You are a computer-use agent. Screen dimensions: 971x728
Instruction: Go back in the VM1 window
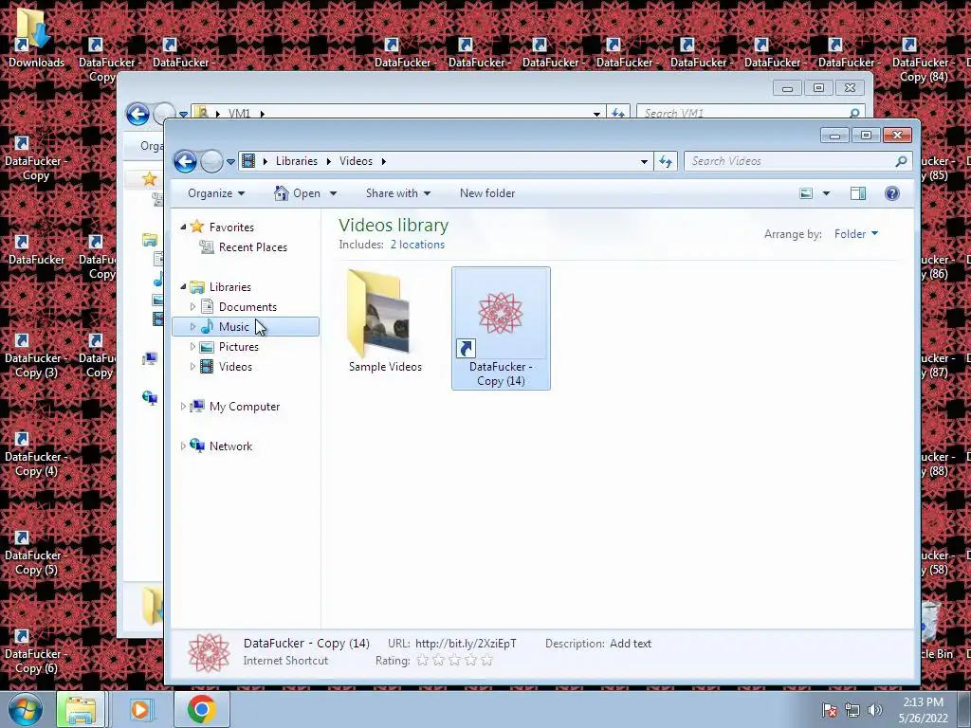137,114
